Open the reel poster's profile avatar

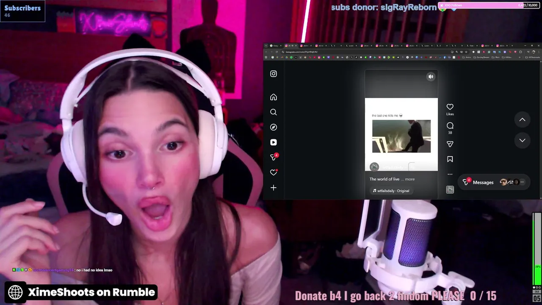pos(374,167)
